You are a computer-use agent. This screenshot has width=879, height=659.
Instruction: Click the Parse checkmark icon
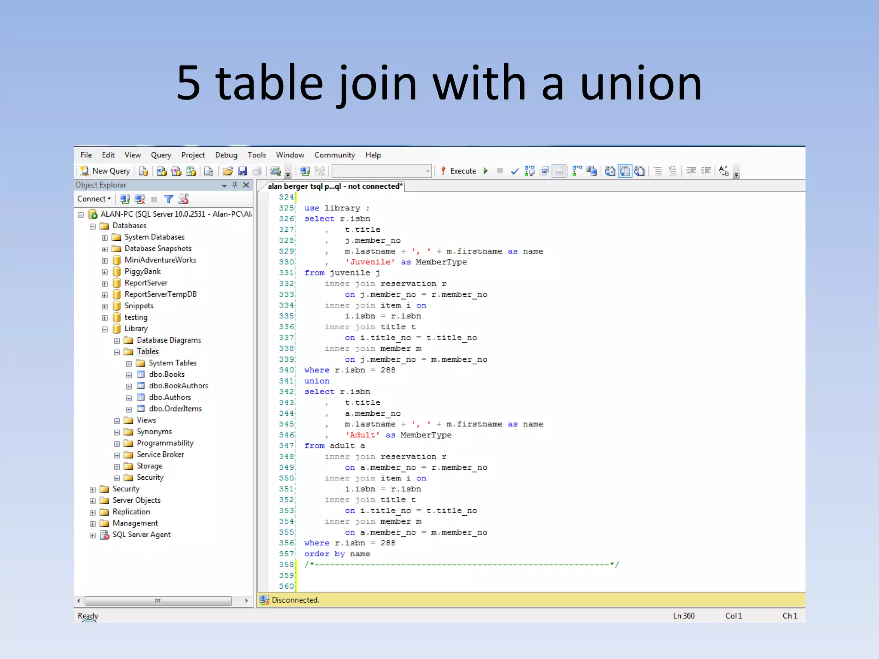tap(515, 171)
